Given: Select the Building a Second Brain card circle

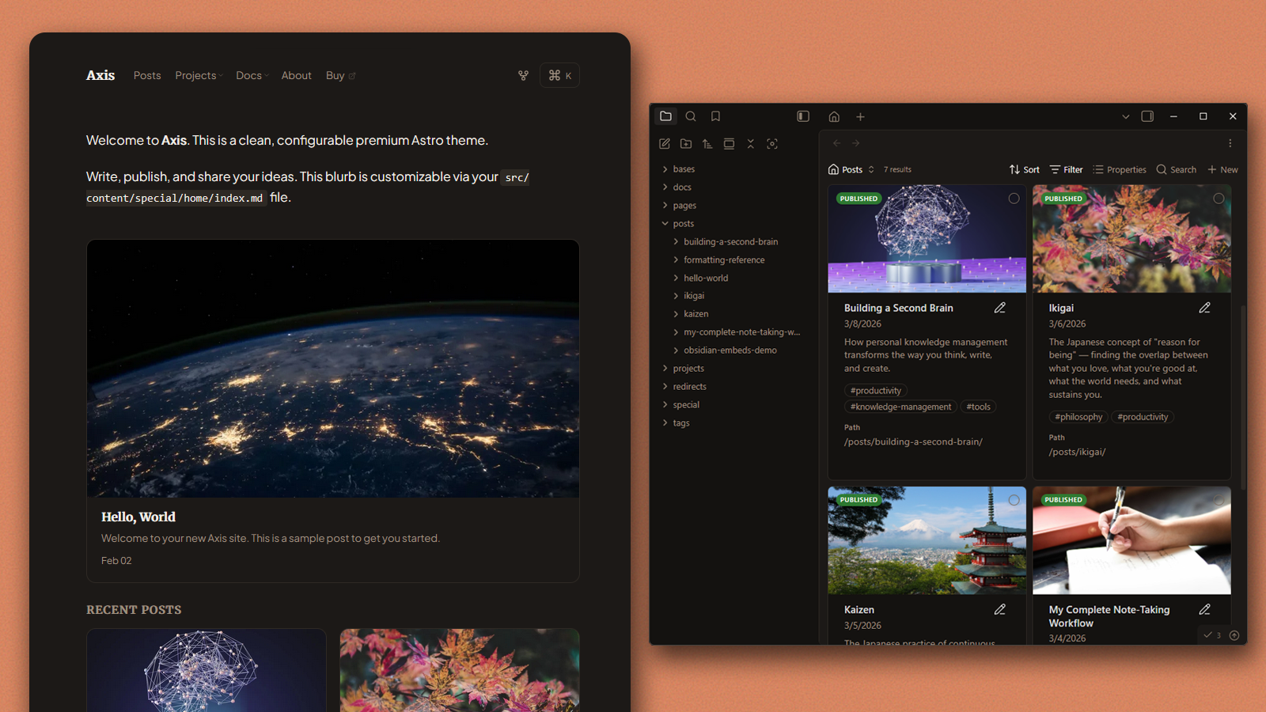Looking at the screenshot, I should [1014, 199].
